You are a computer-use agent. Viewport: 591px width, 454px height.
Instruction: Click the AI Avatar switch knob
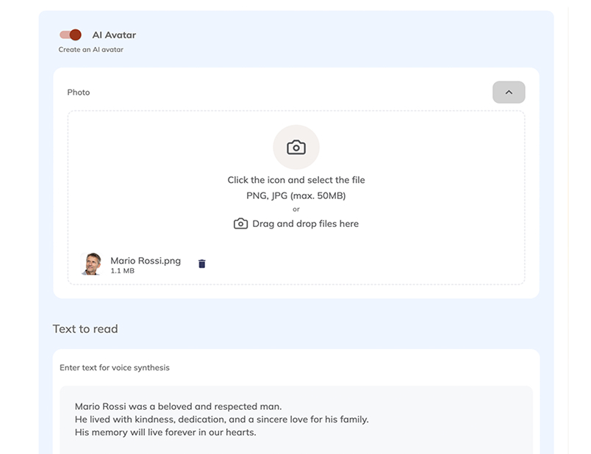pyautogui.click(x=76, y=34)
